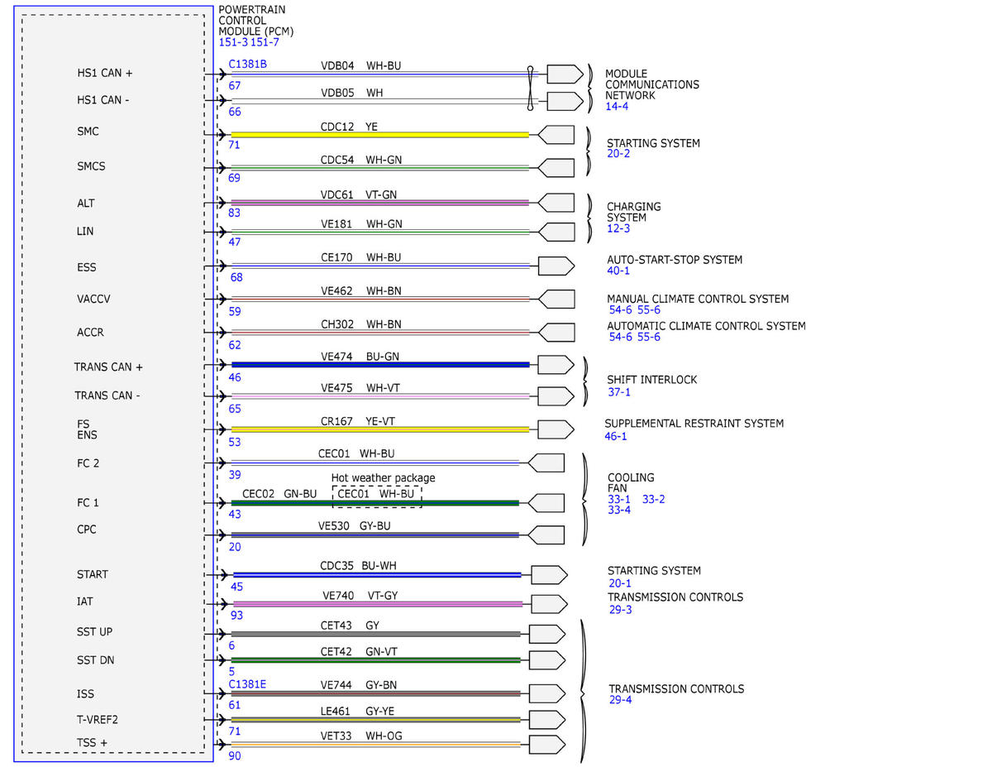This screenshot has height=767, width=992.
Task: Open Transmission Controls reference 29-3
Action: (x=619, y=609)
